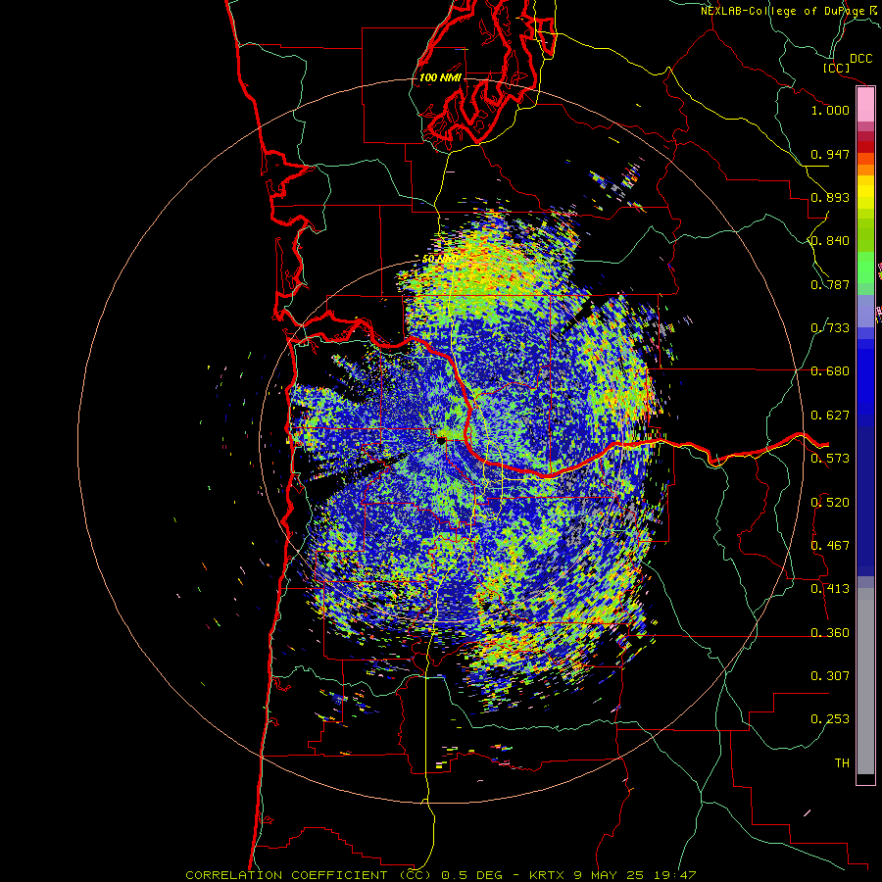
Task: Select the 0.947 scale value
Action: (x=830, y=154)
